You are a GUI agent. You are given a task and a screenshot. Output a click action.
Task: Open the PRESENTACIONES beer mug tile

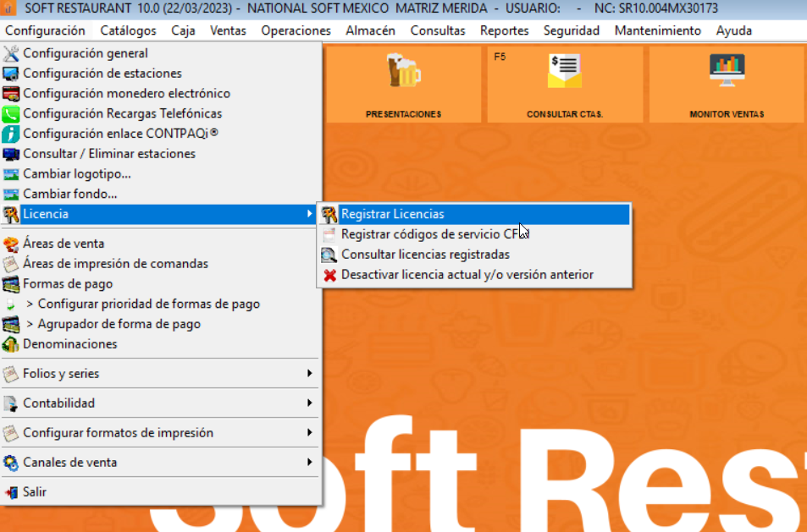tap(403, 85)
